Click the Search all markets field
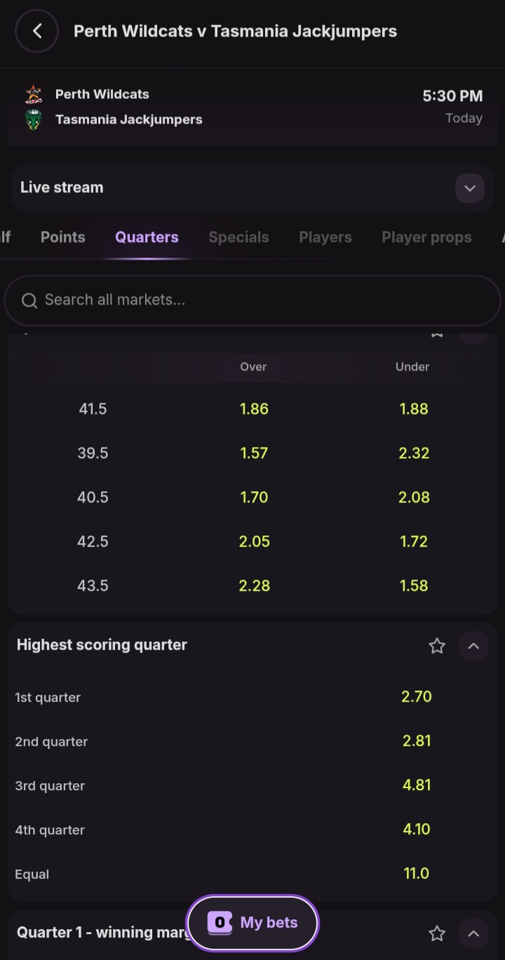The height and width of the screenshot is (960, 505). click(x=267, y=300)
